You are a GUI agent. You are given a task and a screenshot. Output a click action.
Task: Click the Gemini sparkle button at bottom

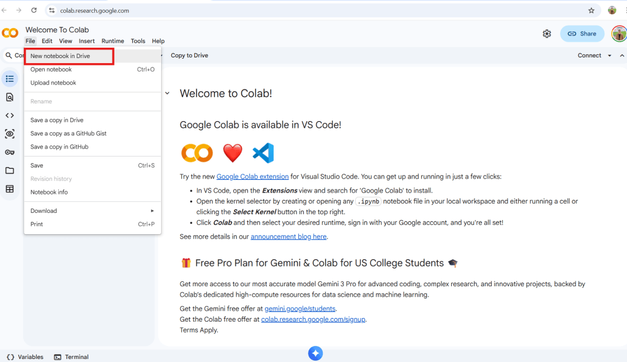[x=315, y=353]
